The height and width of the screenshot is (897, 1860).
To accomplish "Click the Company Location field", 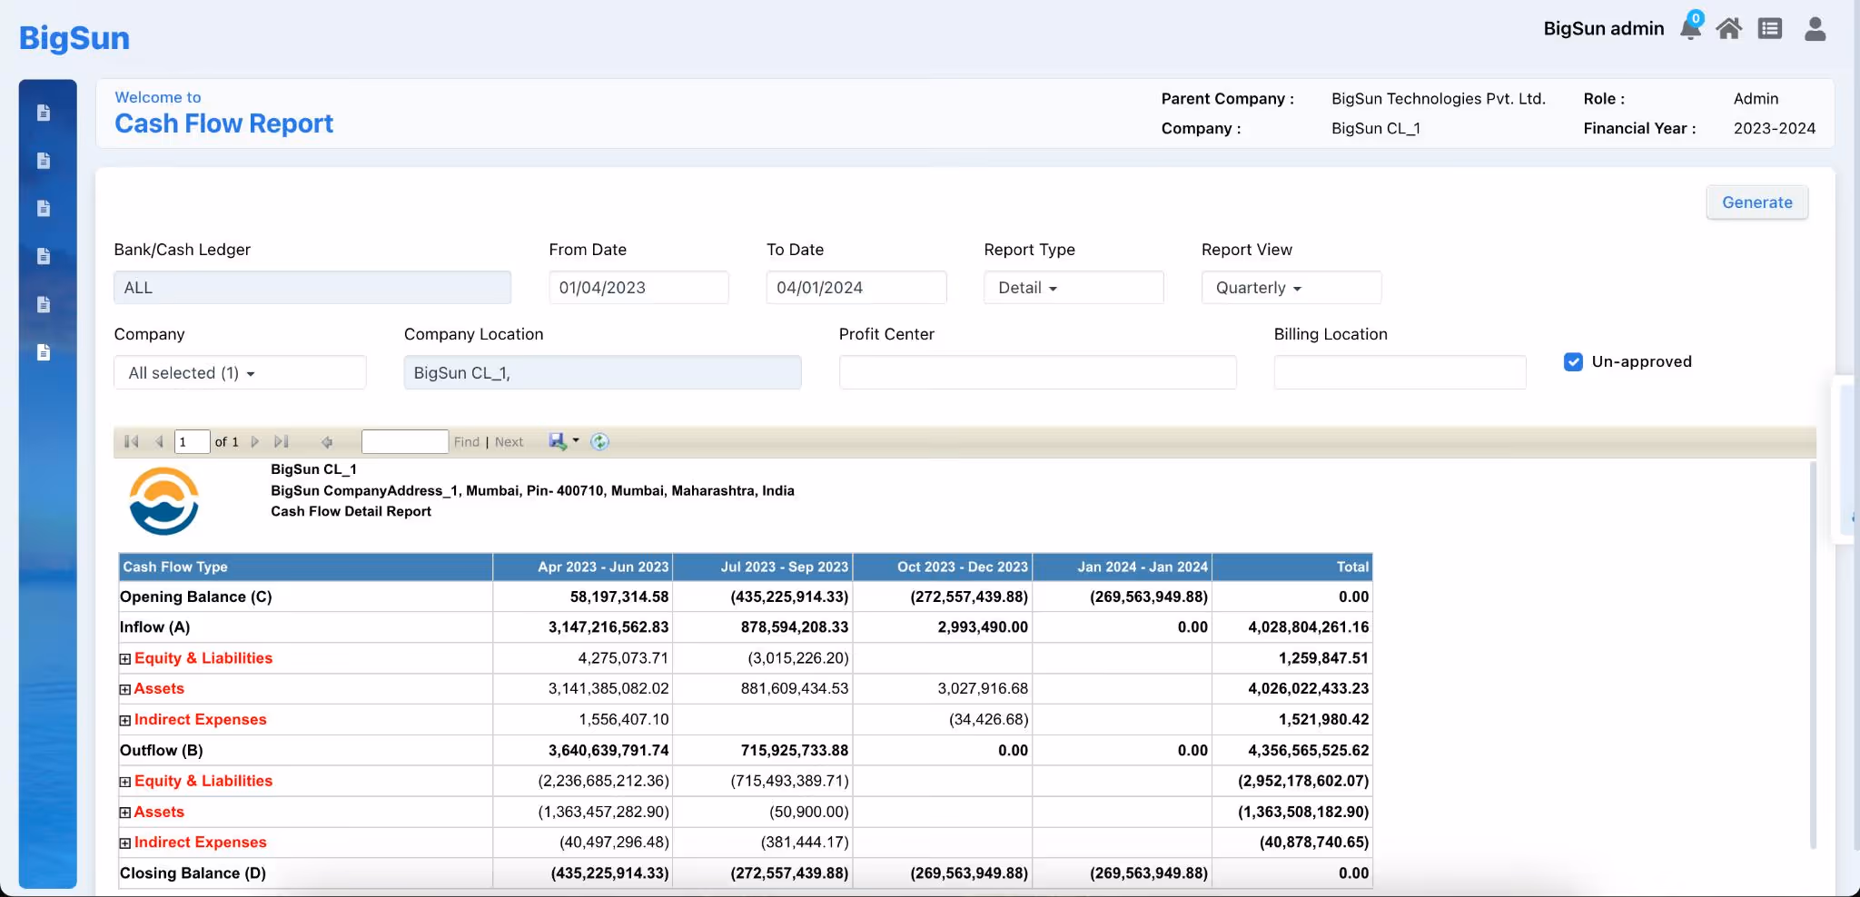I will point(602,373).
